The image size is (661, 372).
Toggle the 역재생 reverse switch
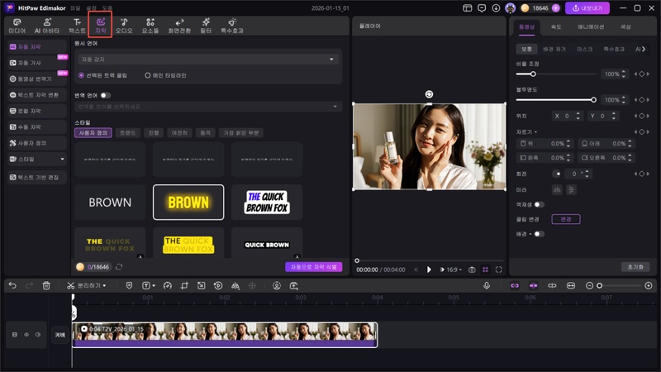tap(540, 204)
